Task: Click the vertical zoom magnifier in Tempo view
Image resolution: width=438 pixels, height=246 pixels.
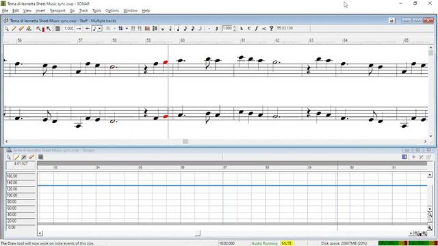Action: tap(430, 215)
